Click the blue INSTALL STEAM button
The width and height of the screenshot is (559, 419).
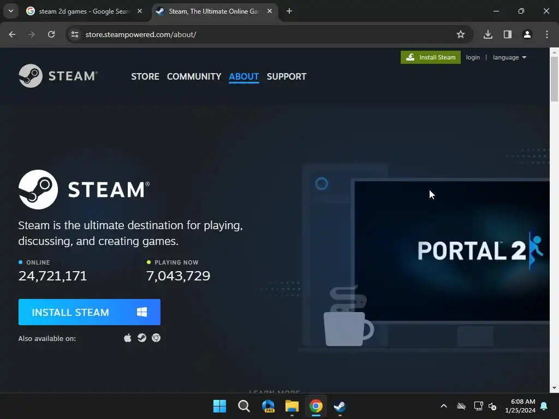point(90,312)
